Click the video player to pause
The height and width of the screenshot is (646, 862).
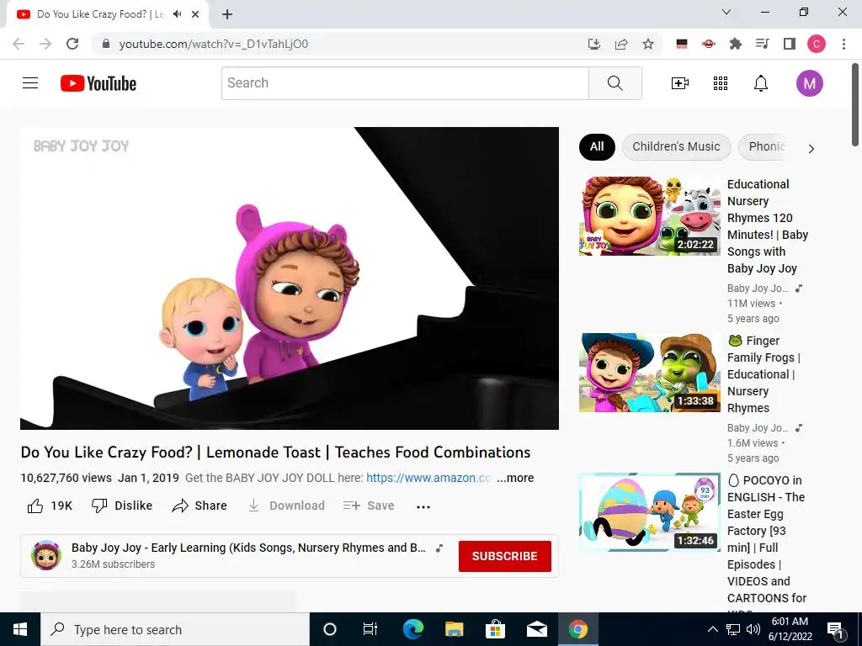(x=290, y=278)
